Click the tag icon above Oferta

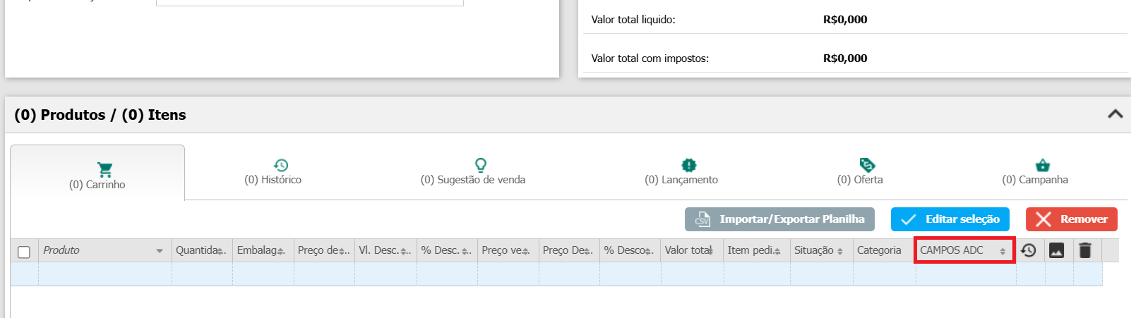point(868,165)
